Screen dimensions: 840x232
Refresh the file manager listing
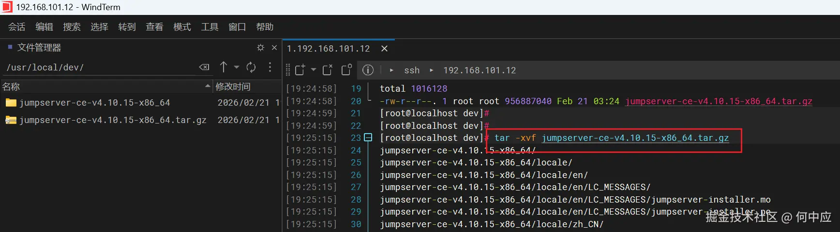(x=251, y=67)
